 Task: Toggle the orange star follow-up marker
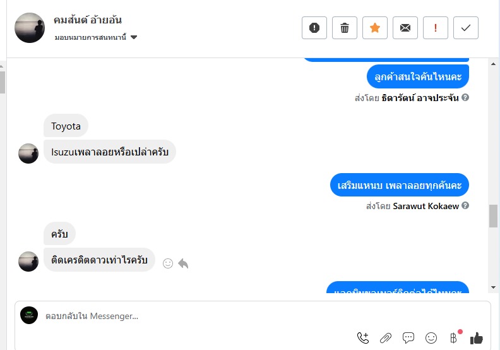[x=374, y=28]
